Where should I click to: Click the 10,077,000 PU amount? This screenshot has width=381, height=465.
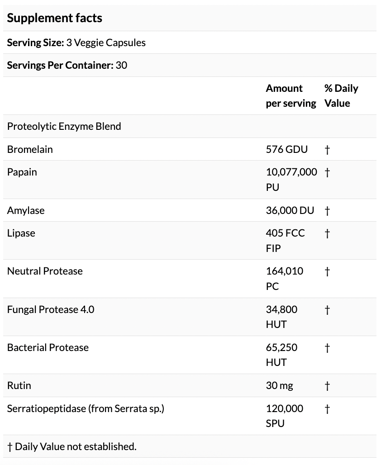(x=291, y=179)
